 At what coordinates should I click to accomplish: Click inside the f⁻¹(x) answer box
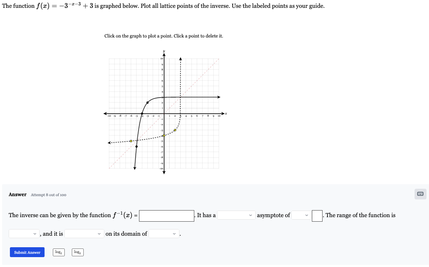pyautogui.click(x=166, y=215)
